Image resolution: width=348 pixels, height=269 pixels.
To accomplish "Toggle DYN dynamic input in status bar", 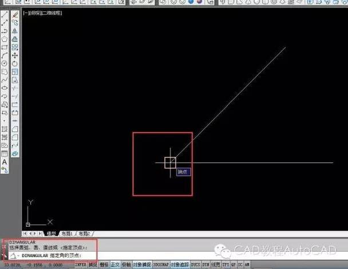I will pos(205,264).
